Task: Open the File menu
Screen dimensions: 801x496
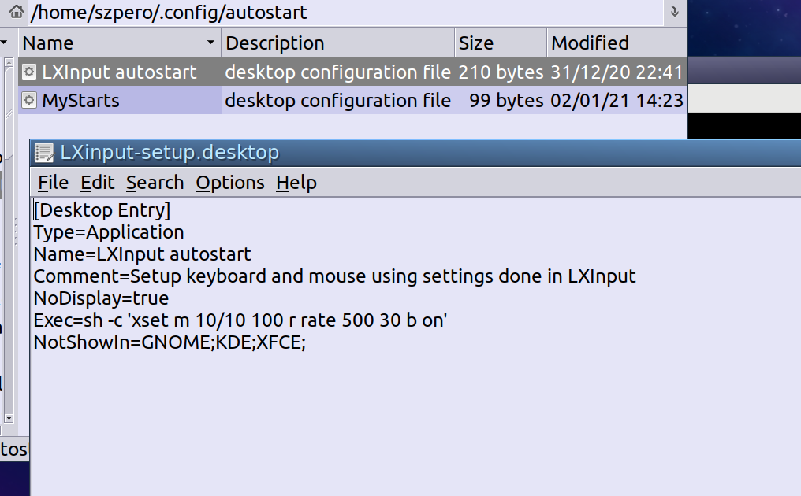Action: tap(53, 183)
